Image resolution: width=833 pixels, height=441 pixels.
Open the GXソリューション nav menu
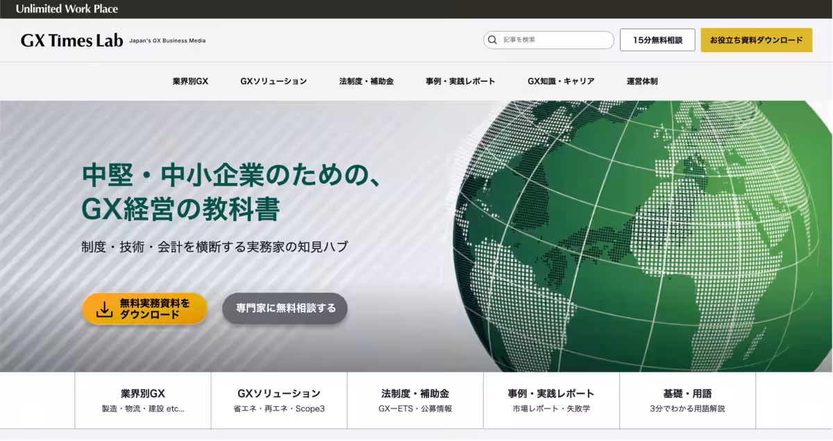(x=274, y=81)
